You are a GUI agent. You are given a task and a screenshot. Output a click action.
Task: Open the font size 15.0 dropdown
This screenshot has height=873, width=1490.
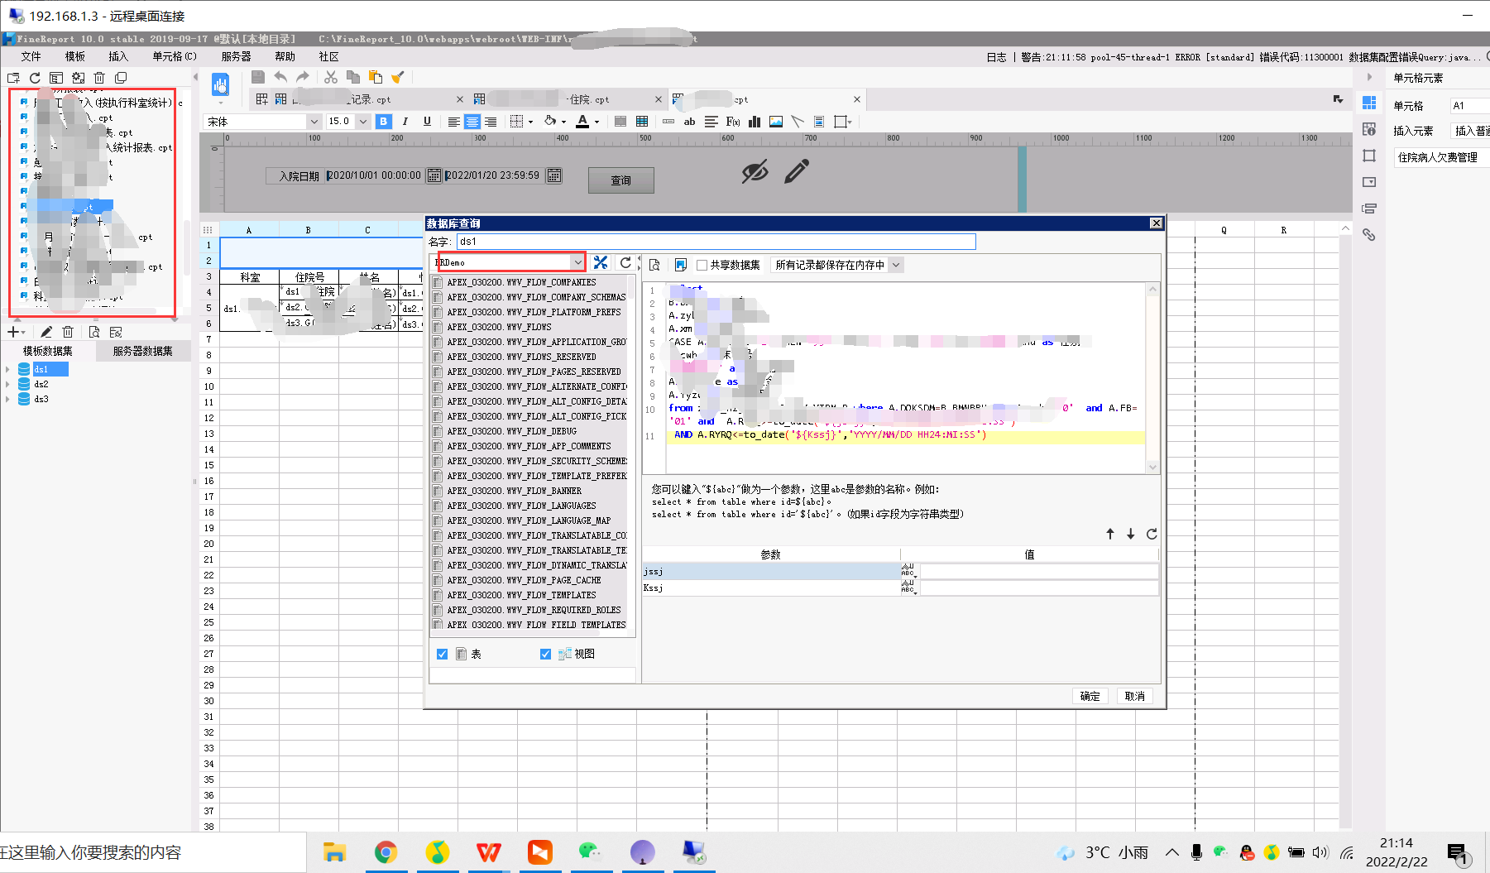[362, 122]
